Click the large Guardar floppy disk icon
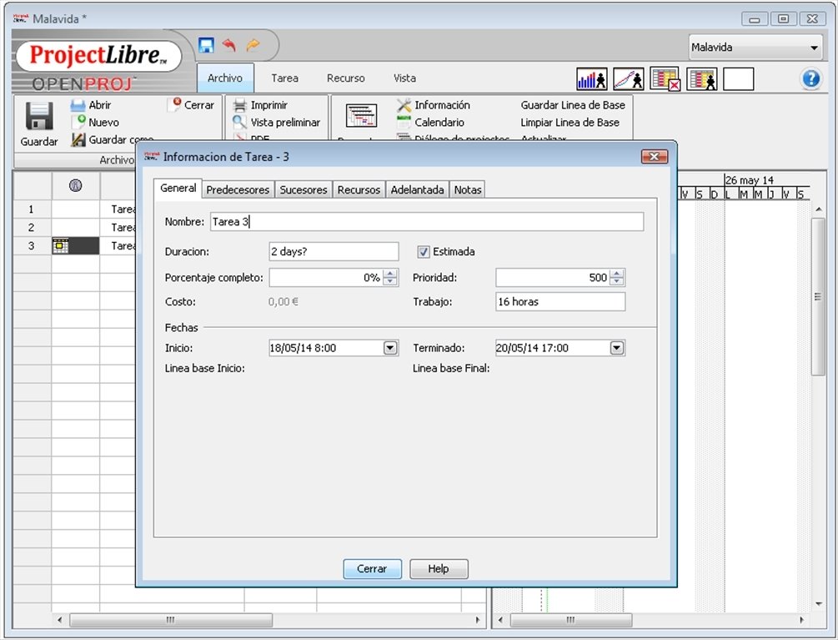Viewport: 838px width, 640px height. click(39, 116)
